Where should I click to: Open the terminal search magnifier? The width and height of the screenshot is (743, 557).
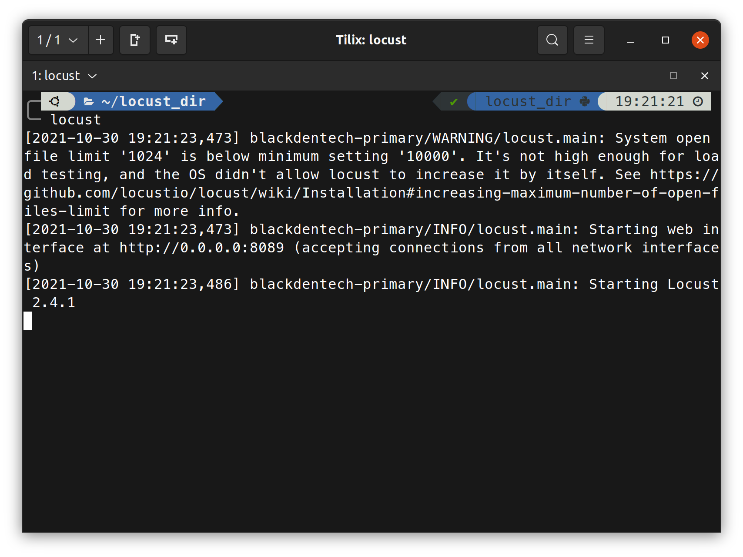tap(552, 40)
